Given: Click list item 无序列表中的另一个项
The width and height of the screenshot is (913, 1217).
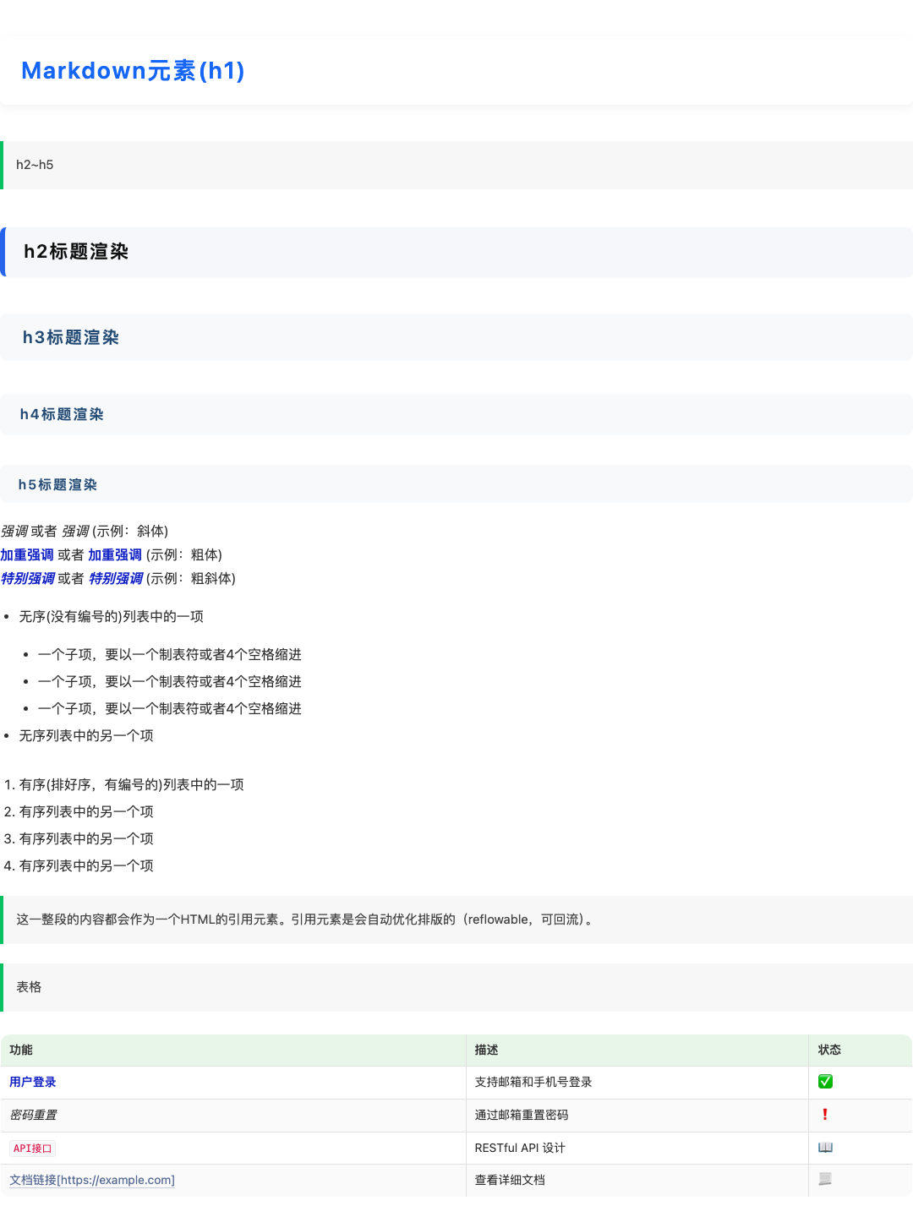Looking at the screenshot, I should coord(86,735).
